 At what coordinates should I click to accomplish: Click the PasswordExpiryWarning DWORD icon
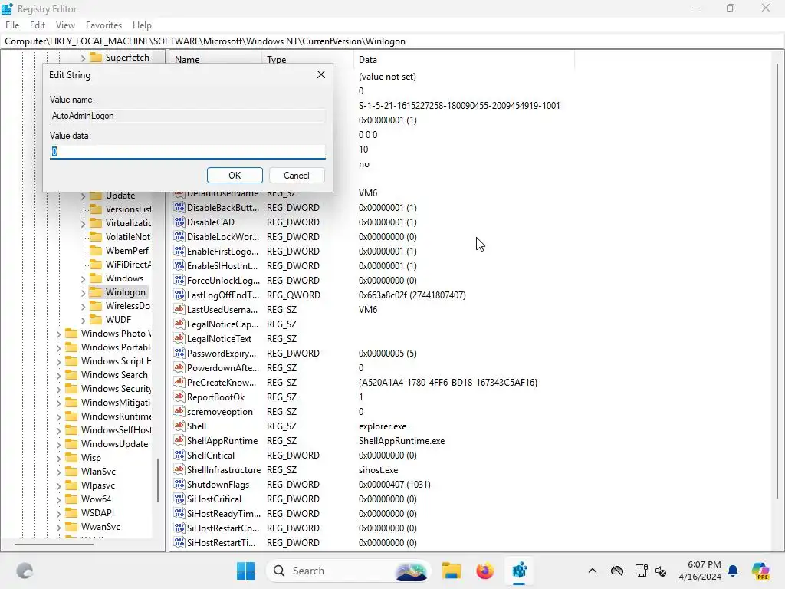coord(179,353)
